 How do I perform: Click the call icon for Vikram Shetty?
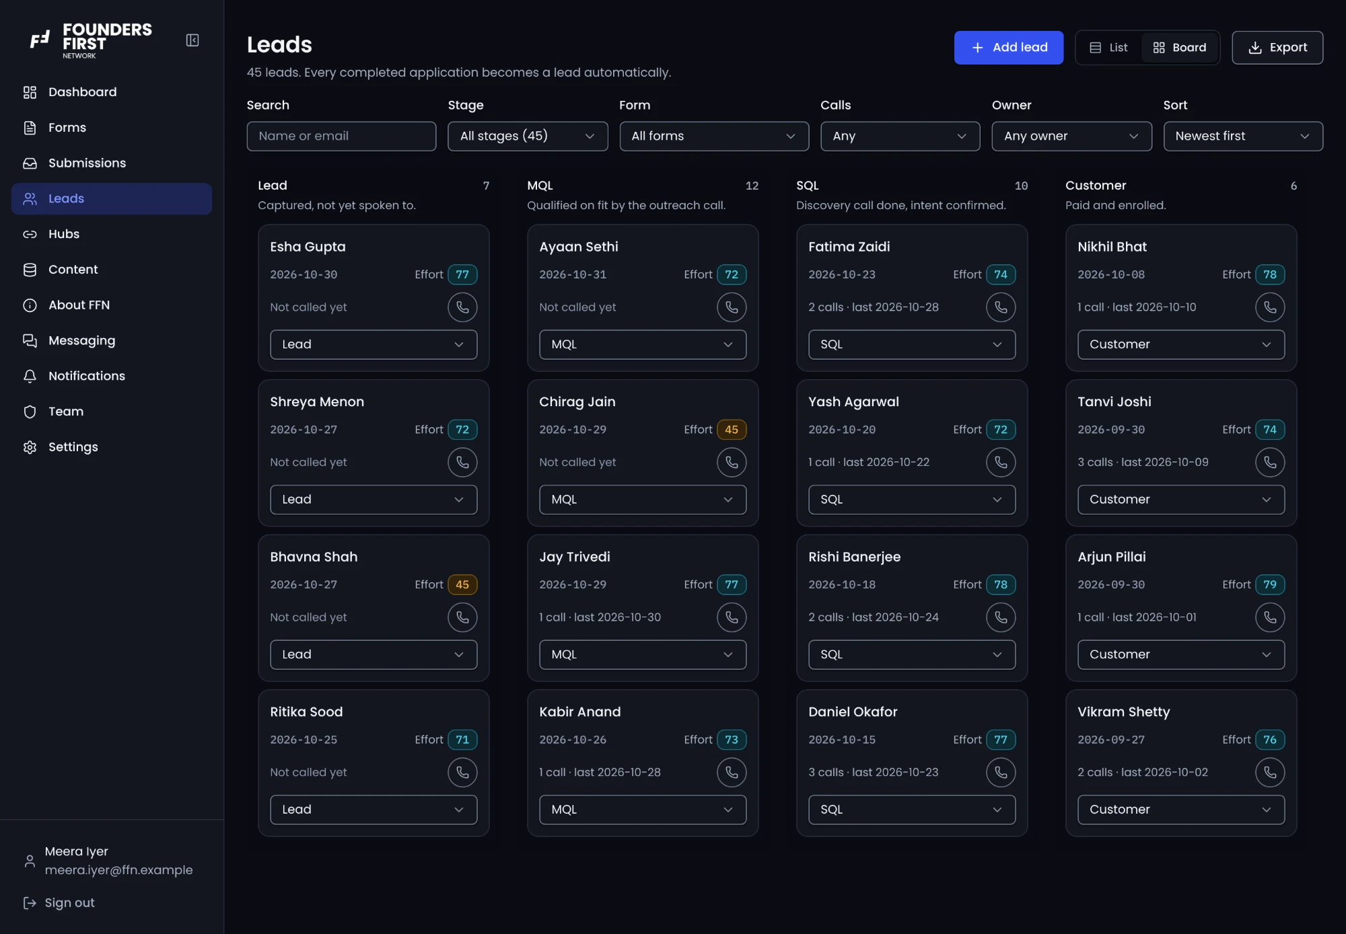coord(1270,773)
